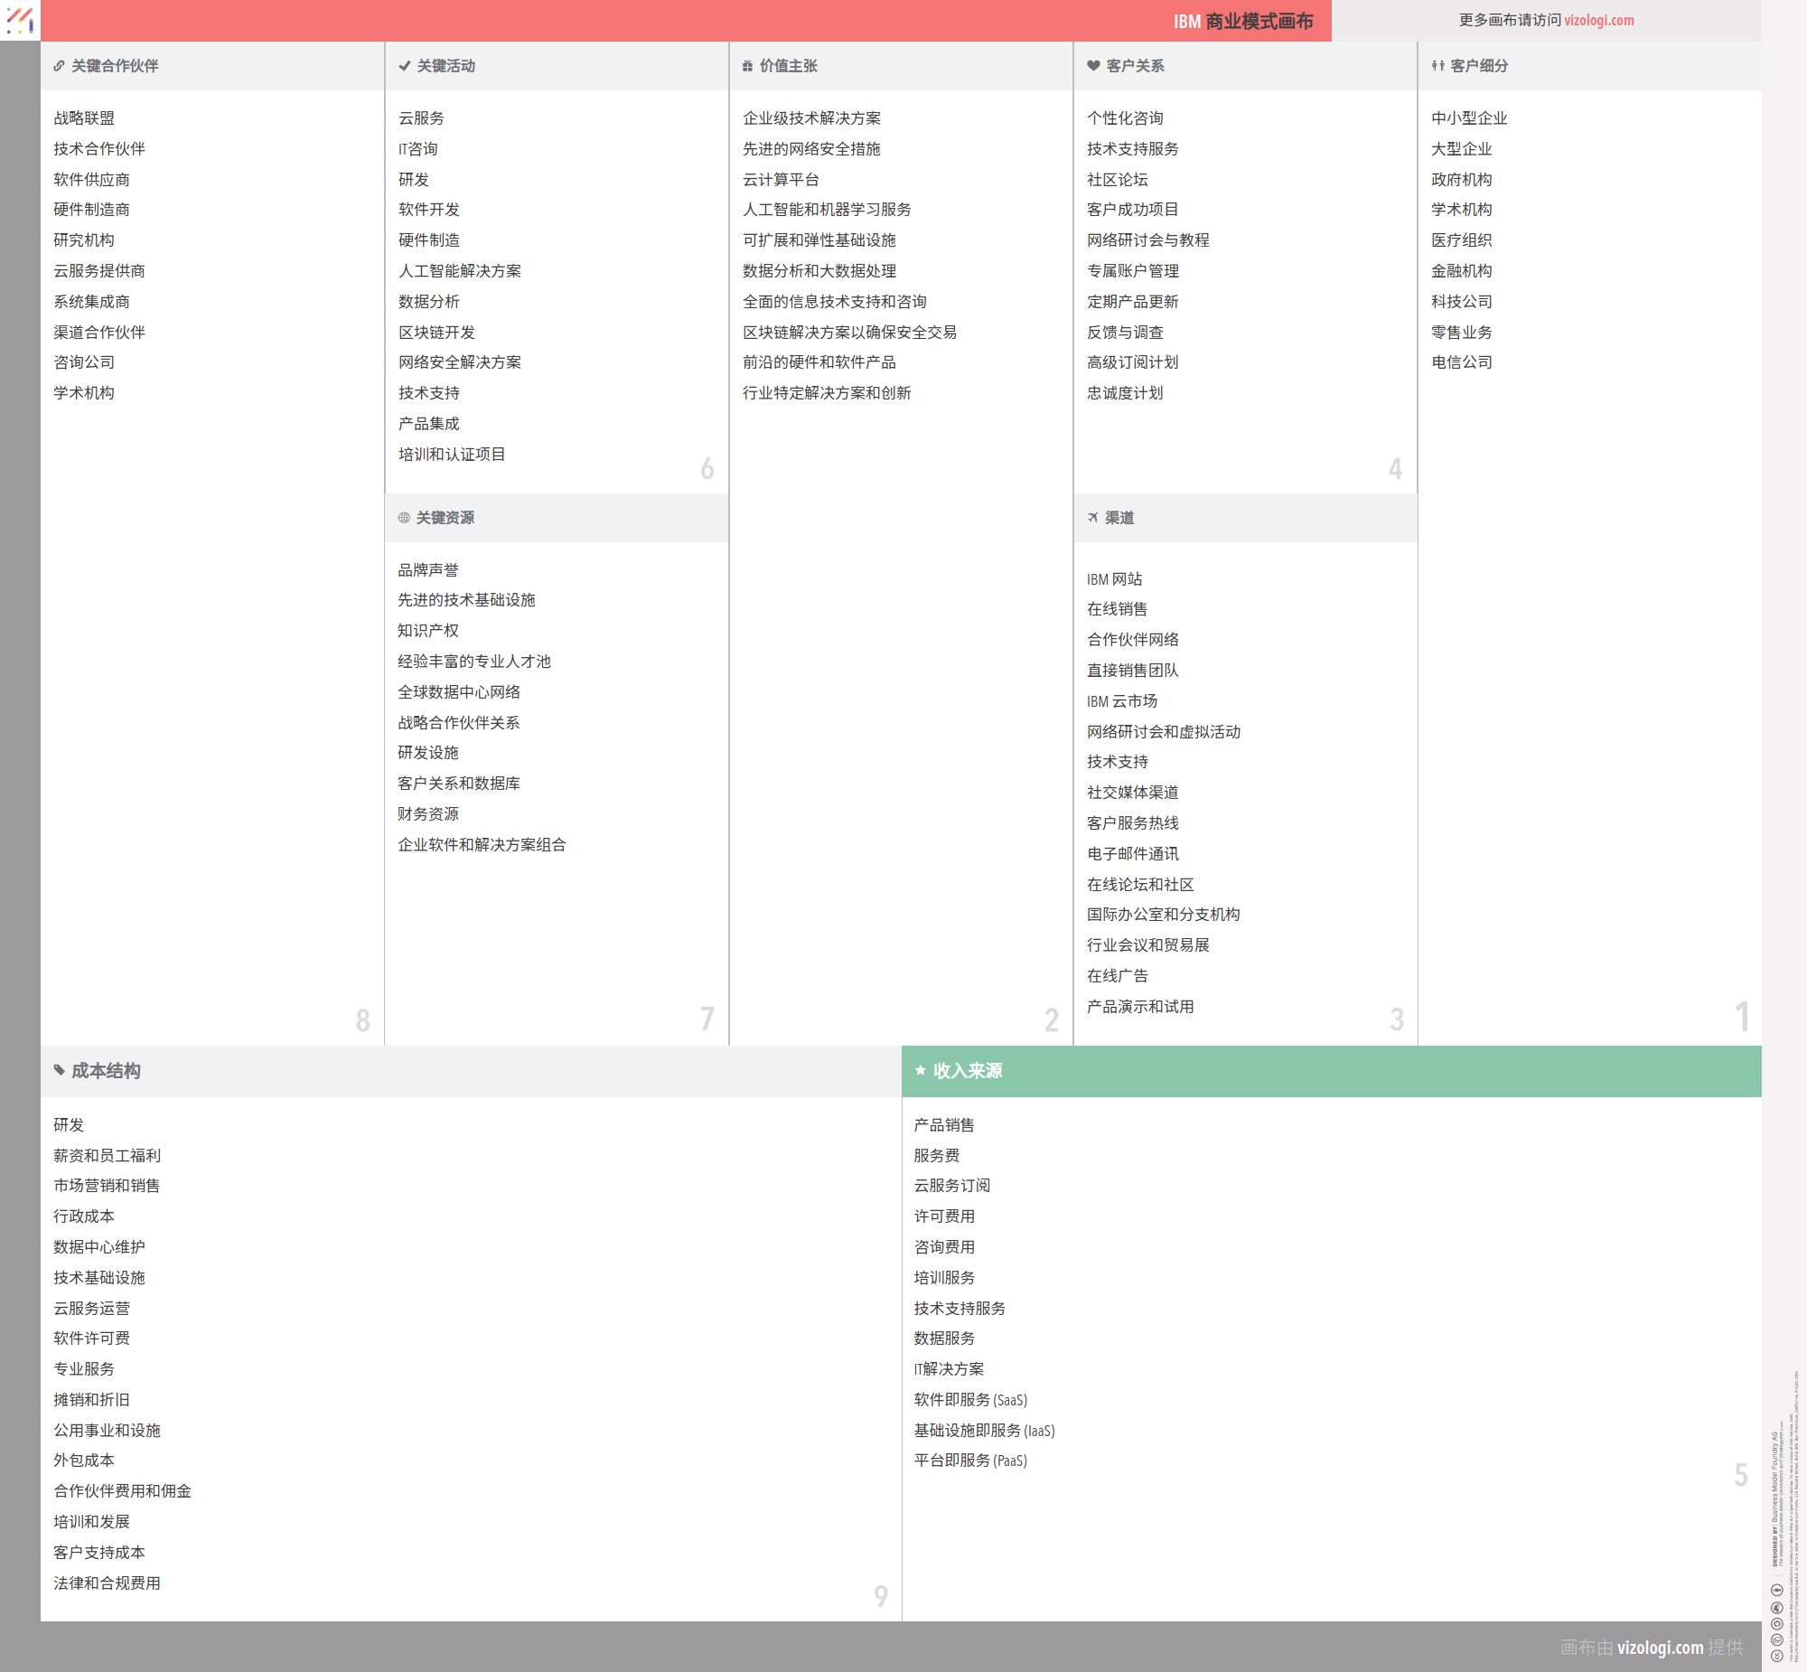Click the Vizologi logo icon
This screenshot has width=1807, height=1672.
20,20
